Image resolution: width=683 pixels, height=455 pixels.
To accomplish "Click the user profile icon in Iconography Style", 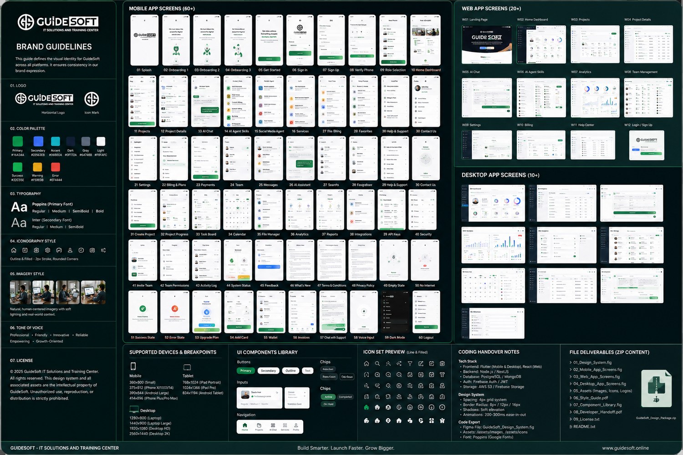I will tap(70, 250).
